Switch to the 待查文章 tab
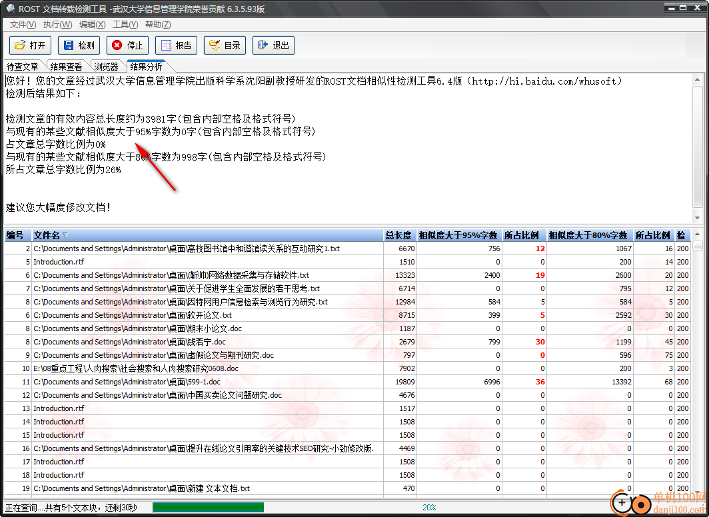This screenshot has height=517, width=709. pyautogui.click(x=23, y=67)
